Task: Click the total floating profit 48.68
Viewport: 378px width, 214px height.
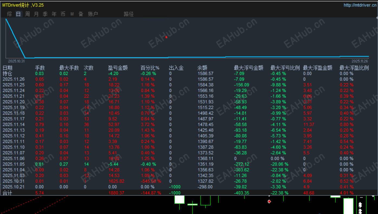Action: pos(309,193)
